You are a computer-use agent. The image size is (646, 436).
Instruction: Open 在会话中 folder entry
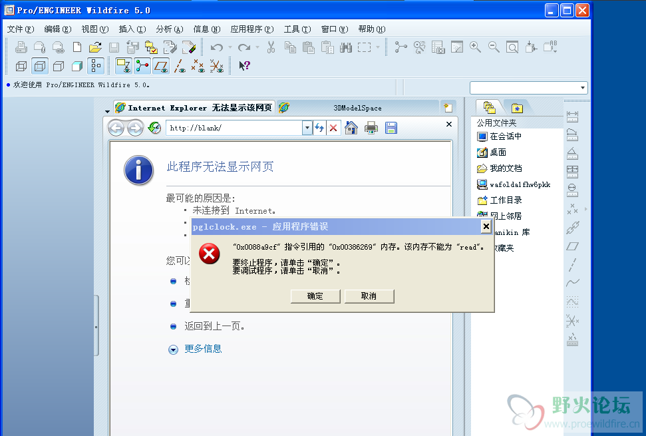[x=500, y=136]
